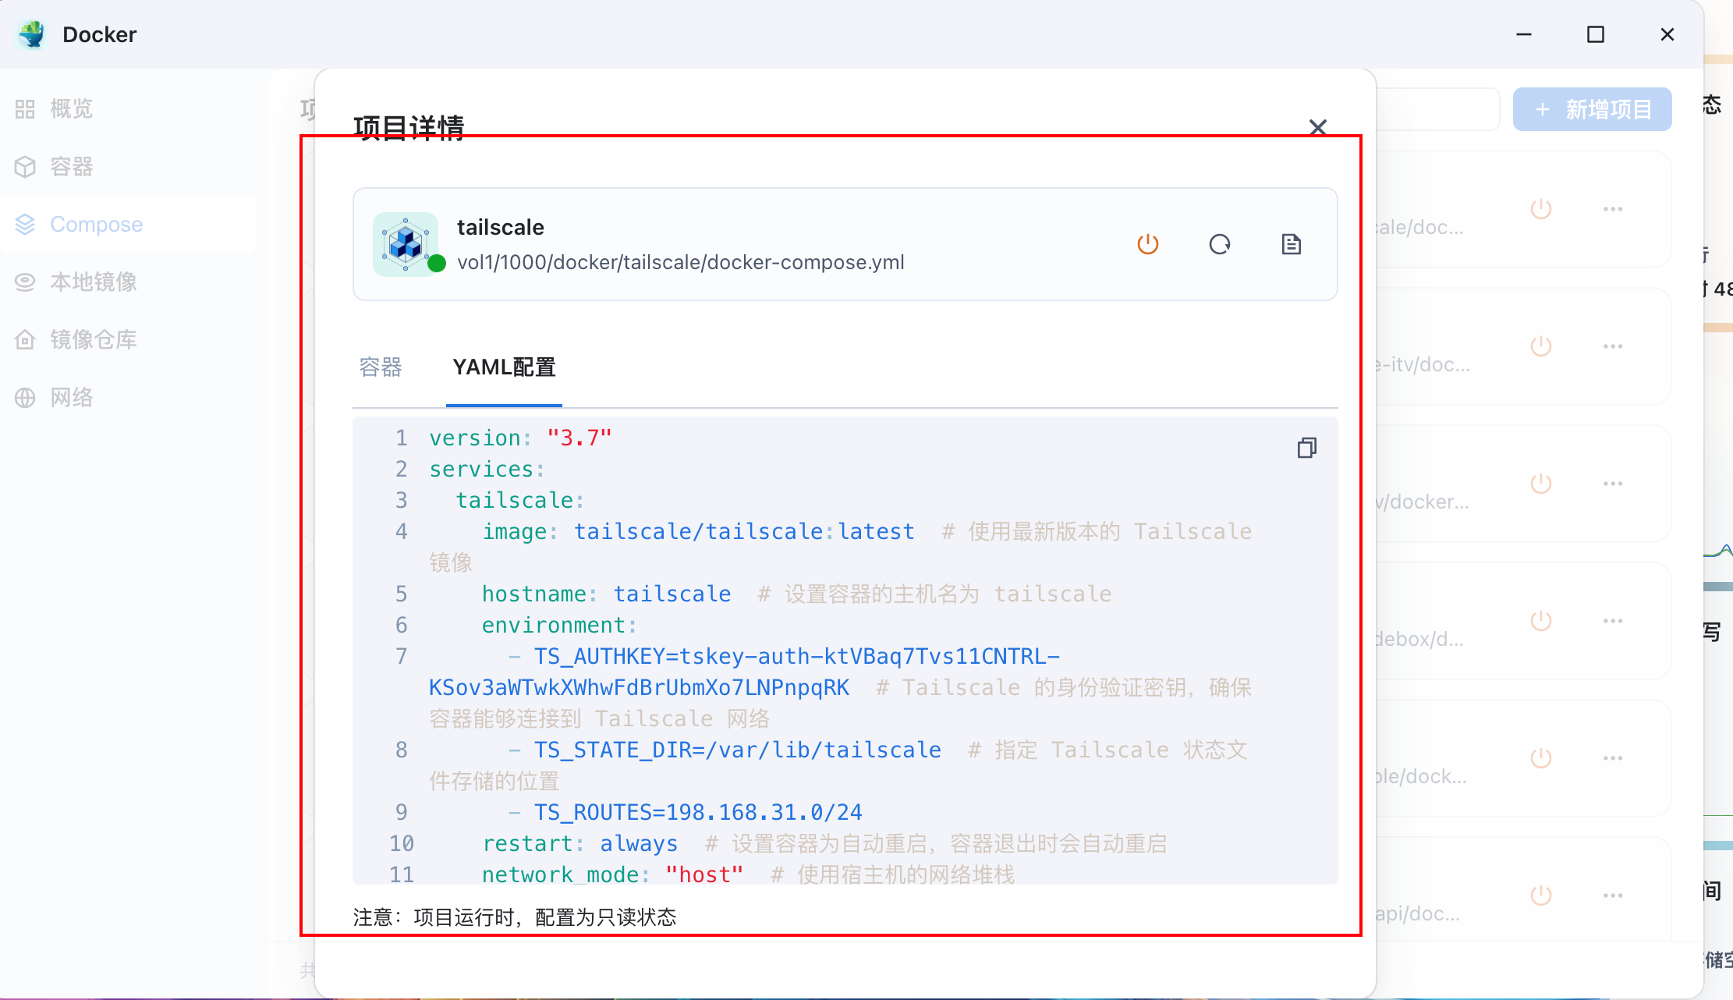Image resolution: width=1733 pixels, height=1000 pixels.
Task: Click the image: tailscale/tailscale:latest line
Action: pyautogui.click(x=698, y=531)
